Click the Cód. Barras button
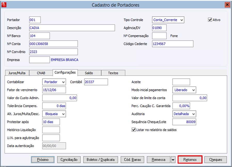Viewport: 232px width, 167px height. (132, 160)
